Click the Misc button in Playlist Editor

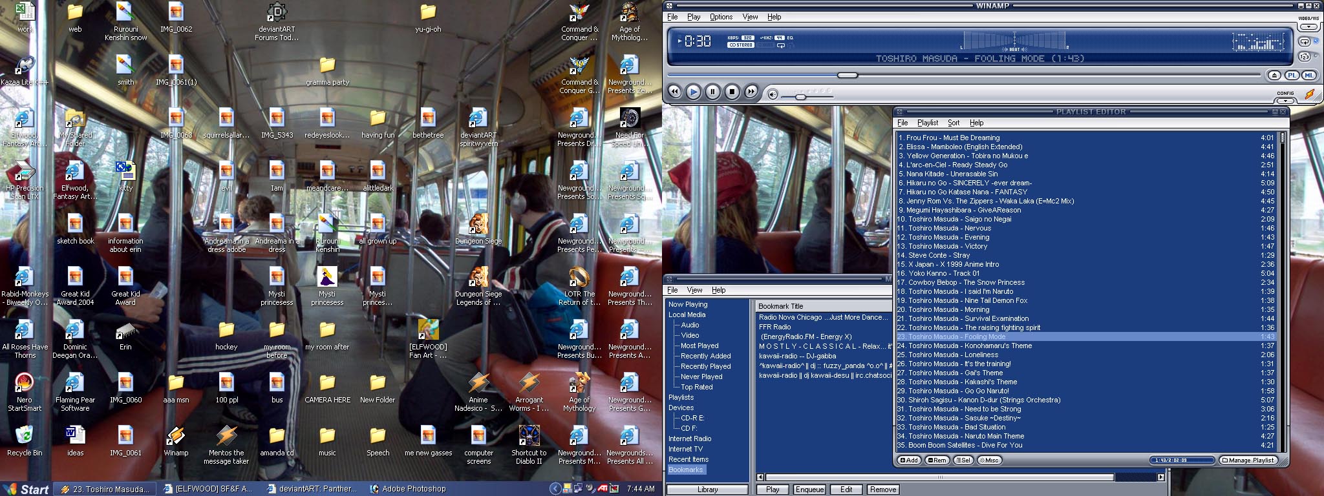point(989,460)
